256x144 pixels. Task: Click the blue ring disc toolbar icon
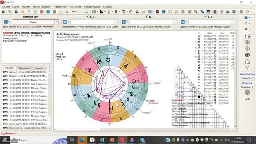(164, 12)
